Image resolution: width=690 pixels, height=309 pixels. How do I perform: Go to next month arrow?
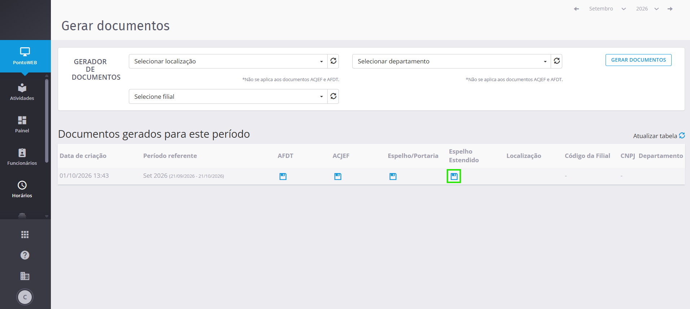click(670, 9)
